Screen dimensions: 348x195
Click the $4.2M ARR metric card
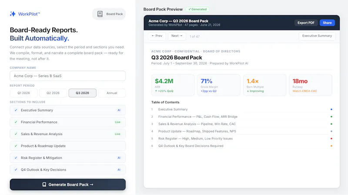click(173, 85)
